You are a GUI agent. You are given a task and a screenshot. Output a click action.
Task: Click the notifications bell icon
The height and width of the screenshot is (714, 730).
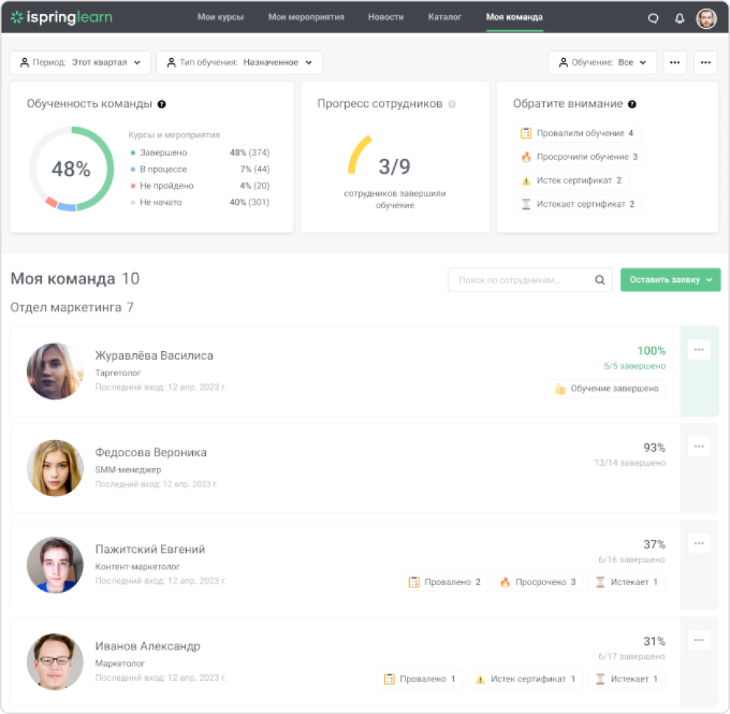(679, 18)
